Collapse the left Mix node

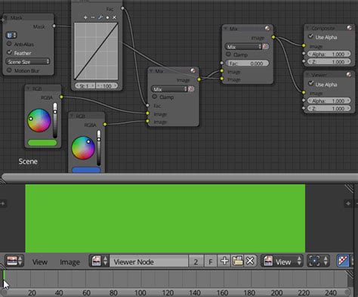(x=151, y=71)
